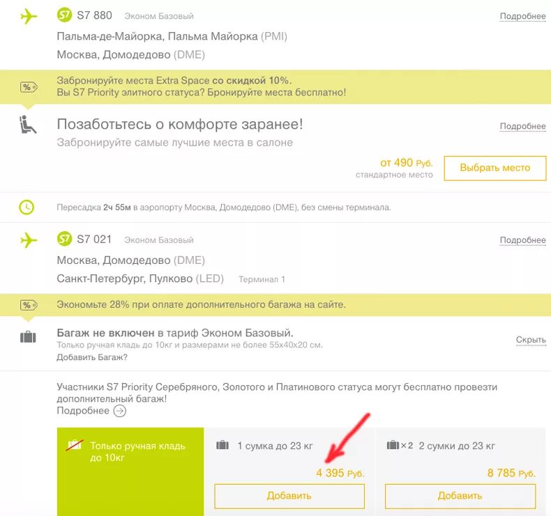Click the suitcase icon next to baggage notice
Viewport: 551px width, 516px height.
[x=28, y=337]
